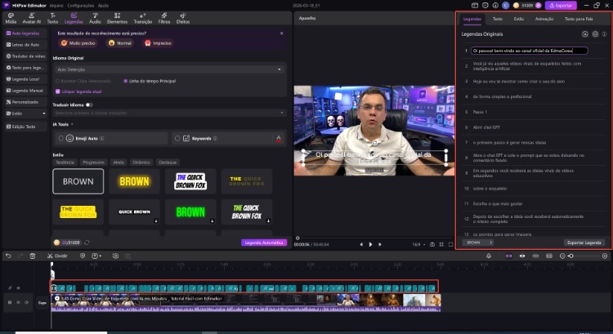This screenshot has height=334, width=613.
Task: Toggle the Limpar legenda atual checkbox
Action: click(x=56, y=91)
